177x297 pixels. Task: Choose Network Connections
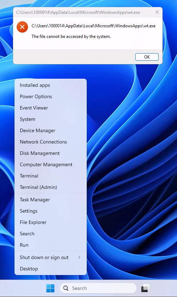pyautogui.click(x=51, y=142)
